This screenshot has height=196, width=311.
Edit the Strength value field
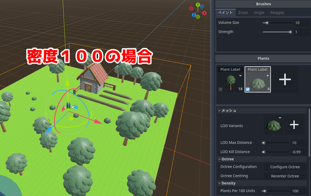pyautogui.click(x=302, y=32)
